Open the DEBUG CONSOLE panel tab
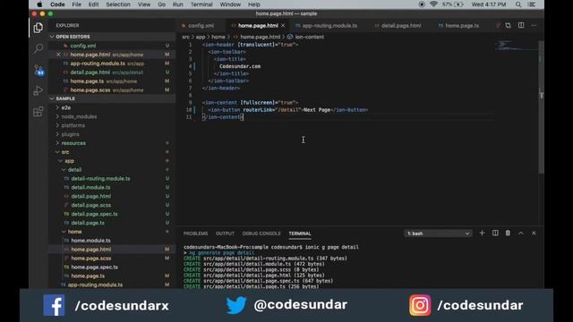Image resolution: width=573 pixels, height=322 pixels. 261,233
